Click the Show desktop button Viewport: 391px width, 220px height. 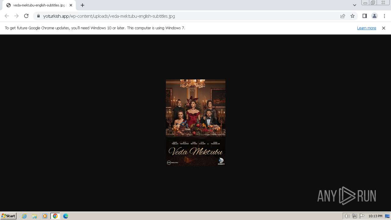pos(388,216)
